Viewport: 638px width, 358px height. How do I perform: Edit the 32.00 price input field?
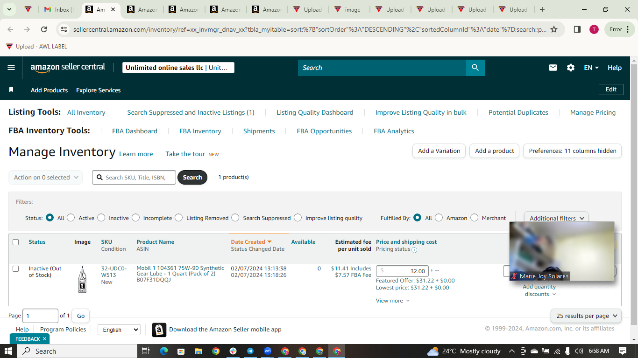pyautogui.click(x=402, y=271)
